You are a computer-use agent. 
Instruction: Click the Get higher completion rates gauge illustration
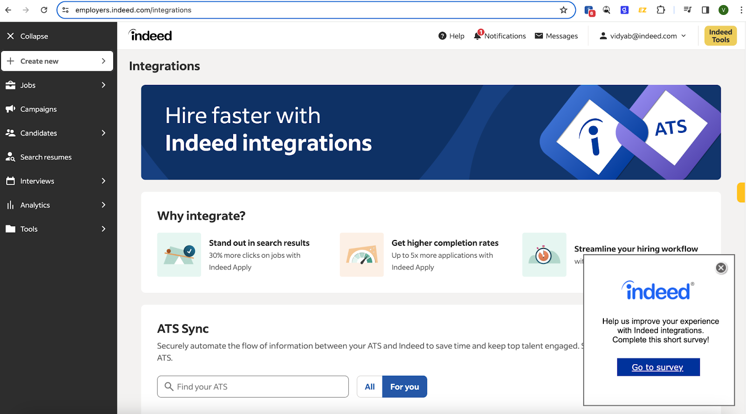[362, 255]
